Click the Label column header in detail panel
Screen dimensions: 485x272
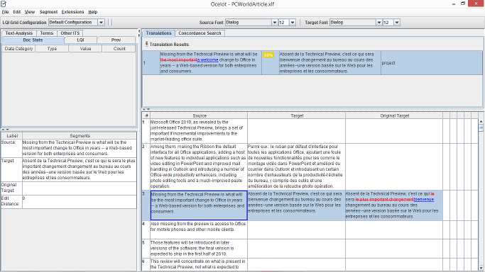pyautogui.click(x=12, y=136)
